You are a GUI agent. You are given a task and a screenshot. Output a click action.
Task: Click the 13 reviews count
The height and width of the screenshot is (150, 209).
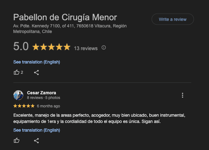click(x=86, y=48)
